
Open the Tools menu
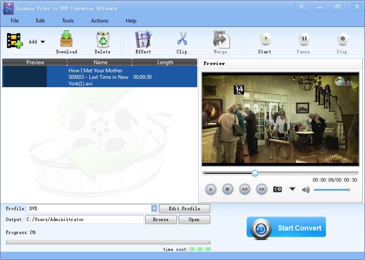68,21
